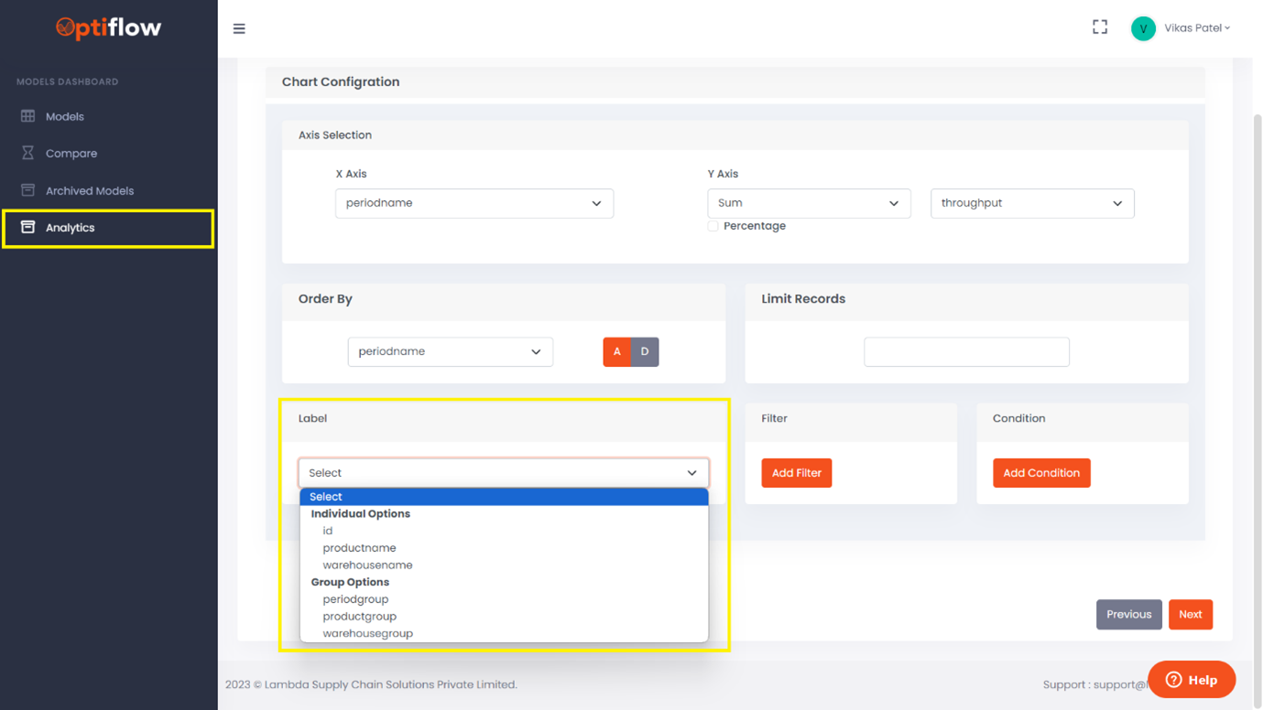Enter fullscreen mode via the expand icon
This screenshot has height=710, width=1263.
click(1099, 27)
